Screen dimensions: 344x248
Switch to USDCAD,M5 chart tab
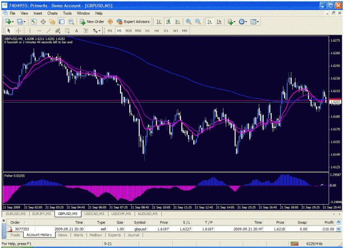click(x=94, y=214)
